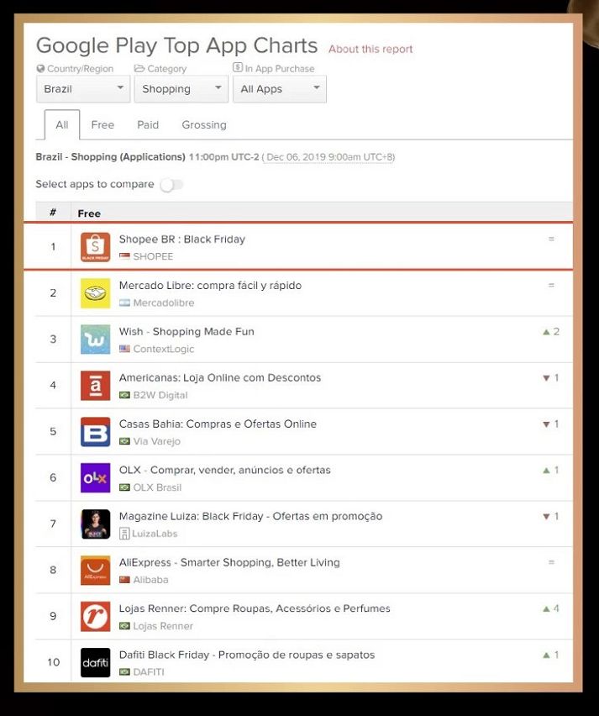599x716 pixels.
Task: Open OLX - Comprar, vender, anúncios e ofertas
Action: coord(224,470)
